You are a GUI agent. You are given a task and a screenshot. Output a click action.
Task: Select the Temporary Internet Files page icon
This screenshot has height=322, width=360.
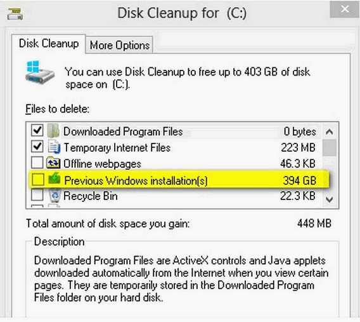[54, 147]
